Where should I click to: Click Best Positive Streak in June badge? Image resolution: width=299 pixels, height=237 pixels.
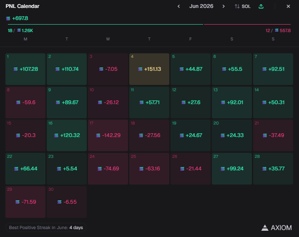[x=46, y=227]
